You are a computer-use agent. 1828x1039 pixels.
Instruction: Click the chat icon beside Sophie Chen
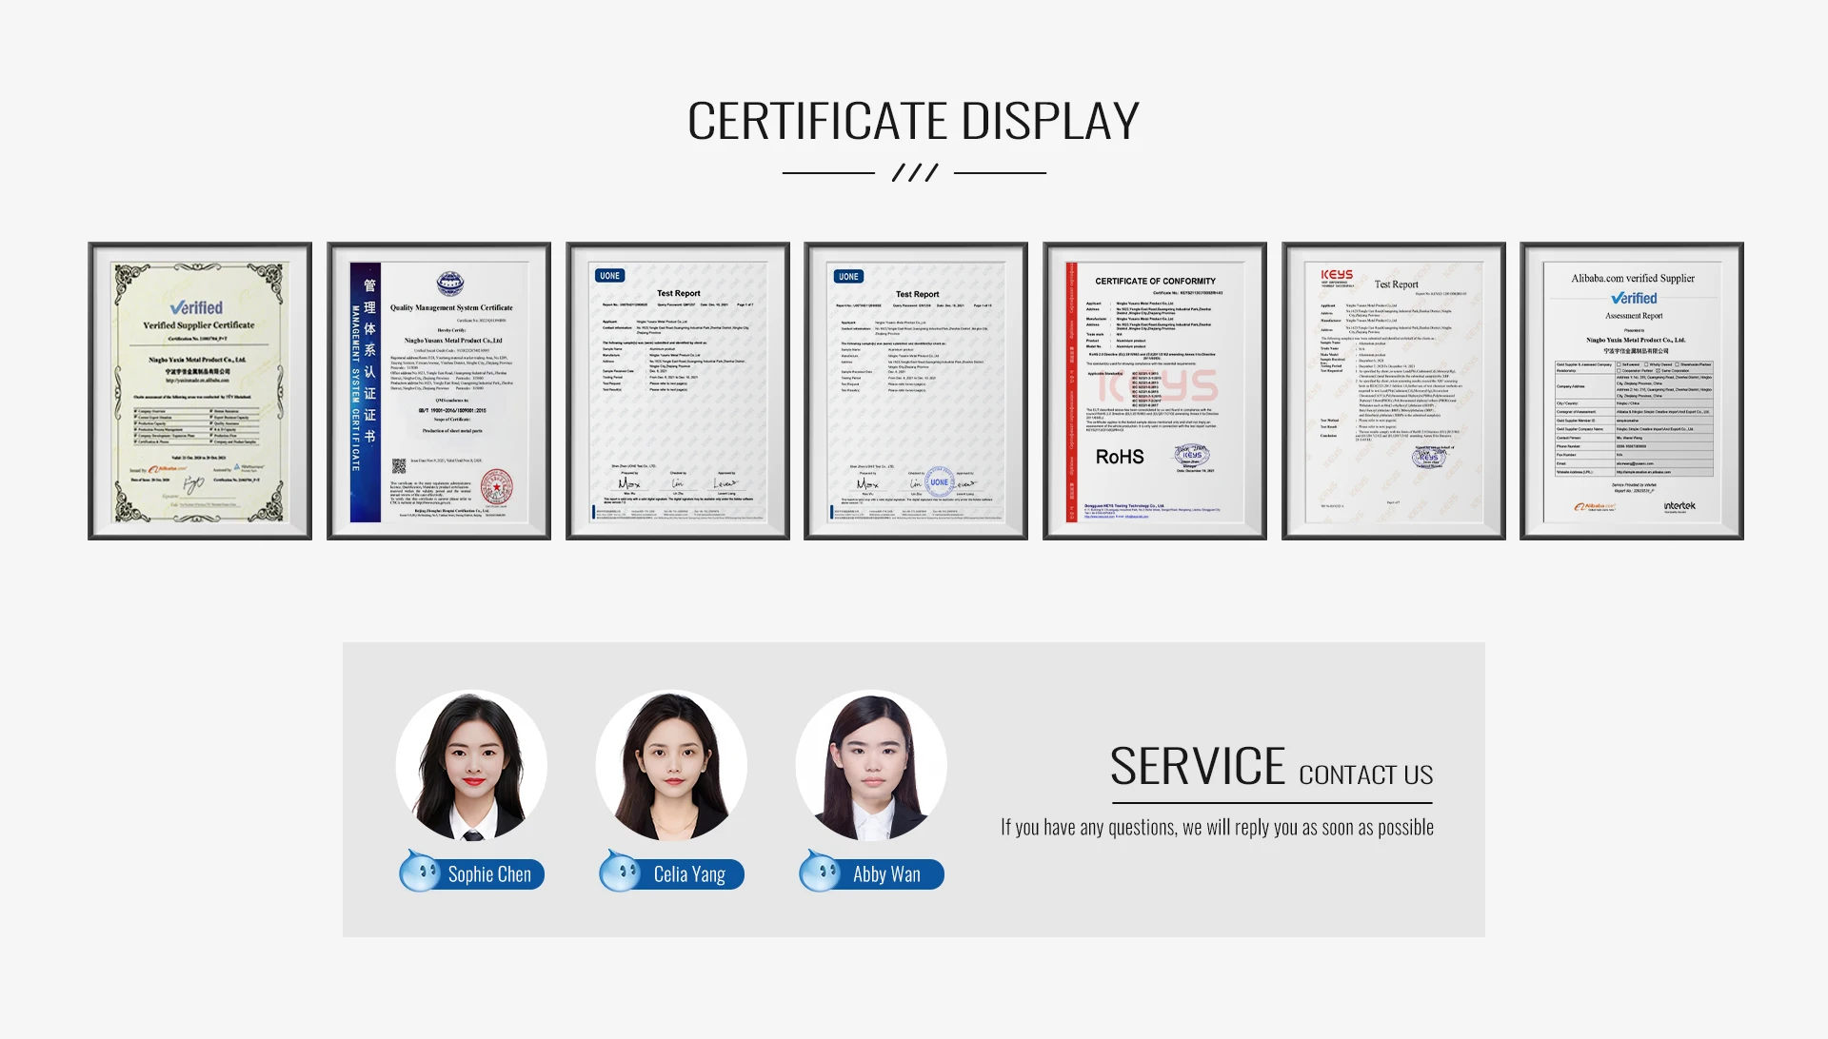click(419, 871)
